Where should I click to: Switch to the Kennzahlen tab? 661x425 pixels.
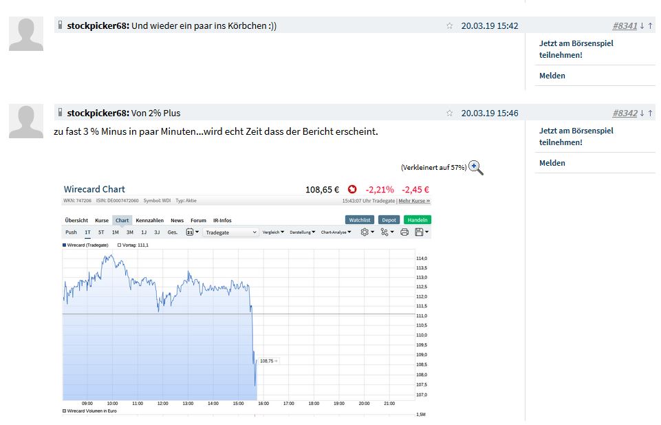[150, 221]
